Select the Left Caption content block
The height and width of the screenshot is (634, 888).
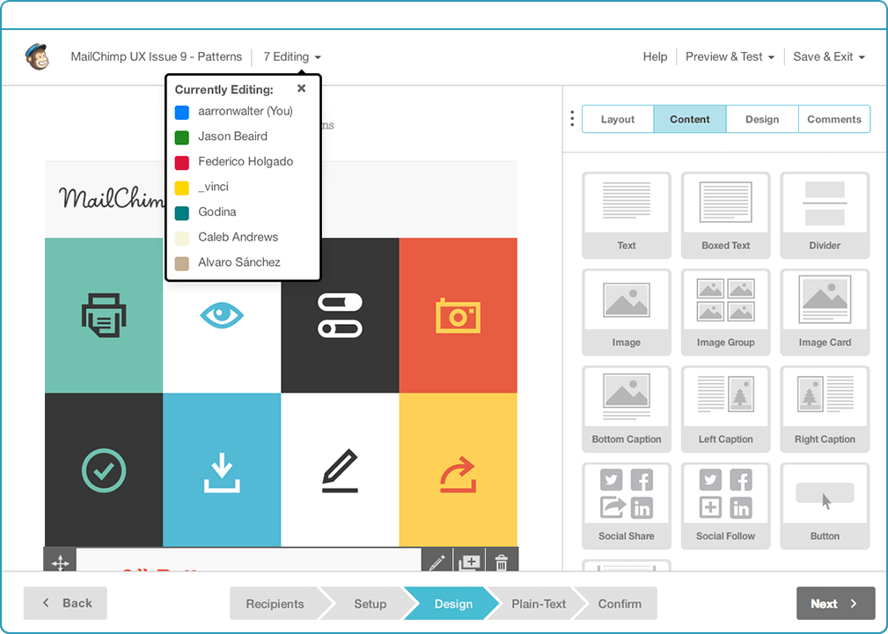click(x=725, y=409)
